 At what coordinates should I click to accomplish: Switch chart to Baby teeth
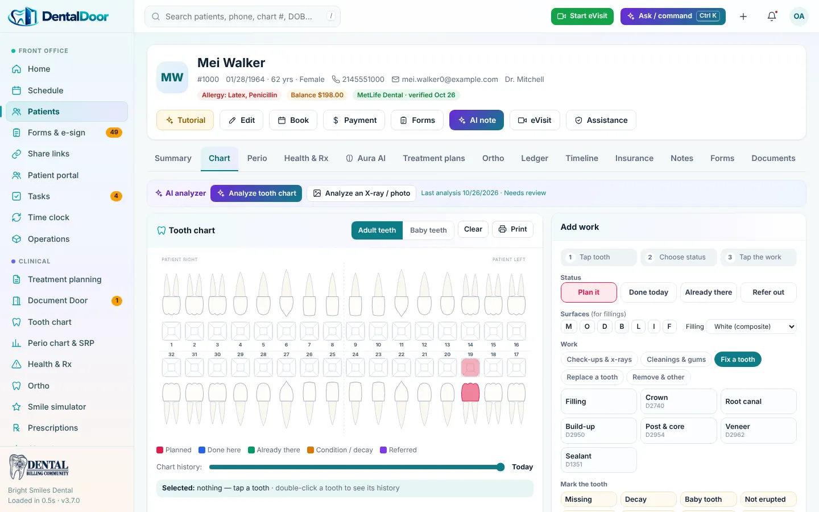coord(428,230)
